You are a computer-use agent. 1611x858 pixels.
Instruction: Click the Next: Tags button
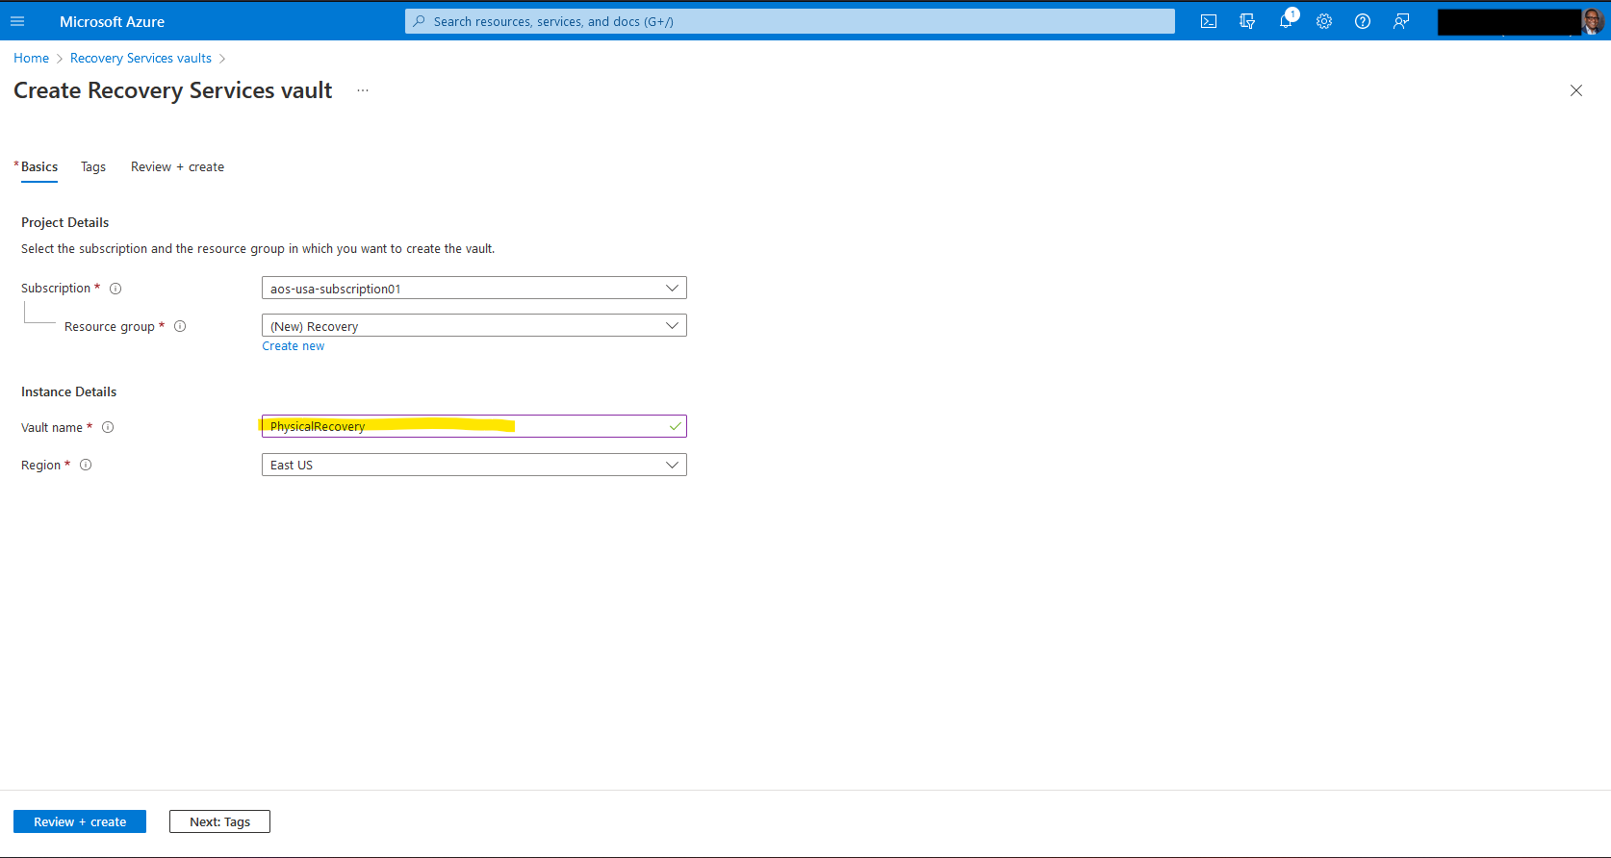coord(219,821)
